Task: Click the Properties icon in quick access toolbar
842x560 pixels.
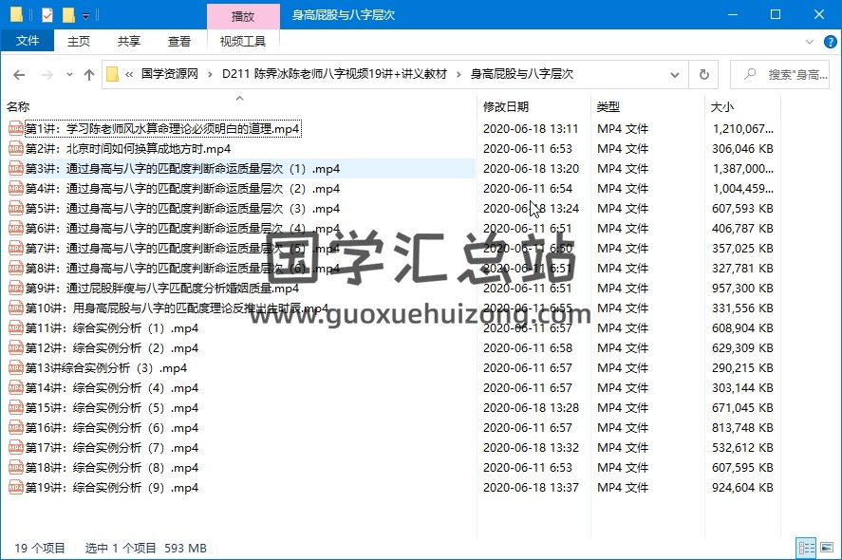Action: pyautogui.click(x=47, y=14)
